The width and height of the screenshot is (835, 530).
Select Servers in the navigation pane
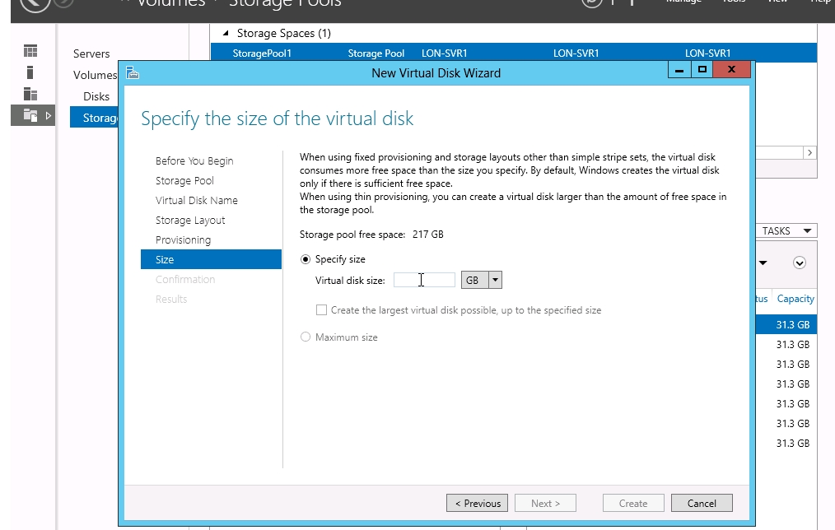(x=91, y=53)
